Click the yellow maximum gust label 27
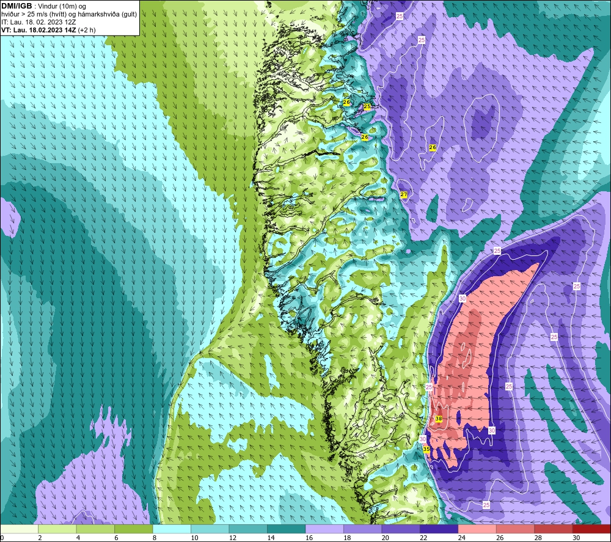The height and width of the screenshot is (542, 611). pyautogui.click(x=404, y=194)
